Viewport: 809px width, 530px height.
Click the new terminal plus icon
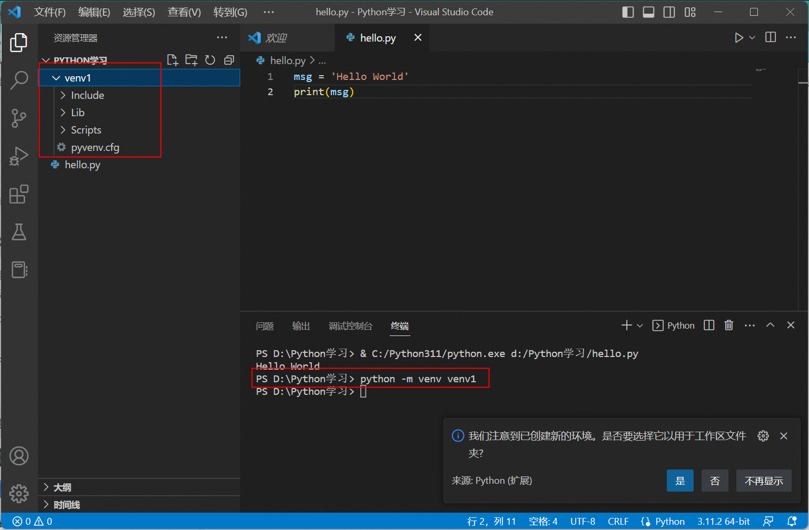pos(626,325)
